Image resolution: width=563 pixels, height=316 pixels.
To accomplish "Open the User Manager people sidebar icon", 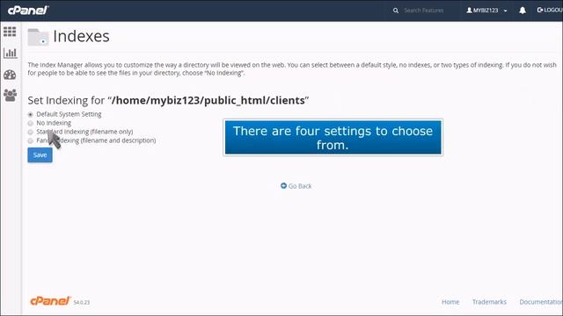I will click(x=10, y=95).
